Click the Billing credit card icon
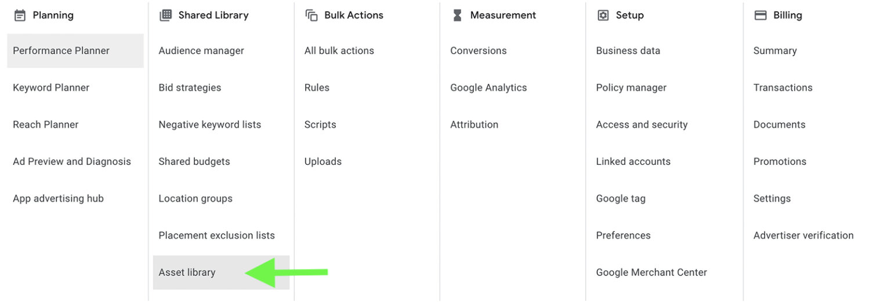The image size is (891, 302). pyautogui.click(x=760, y=16)
